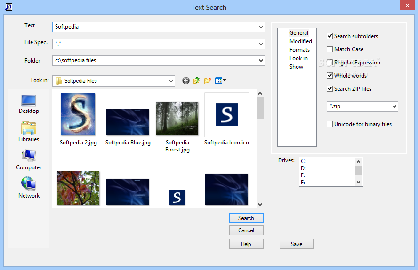Click the Text Search app icon in title bar
The height and width of the screenshot is (270, 418).
[x=8, y=7]
